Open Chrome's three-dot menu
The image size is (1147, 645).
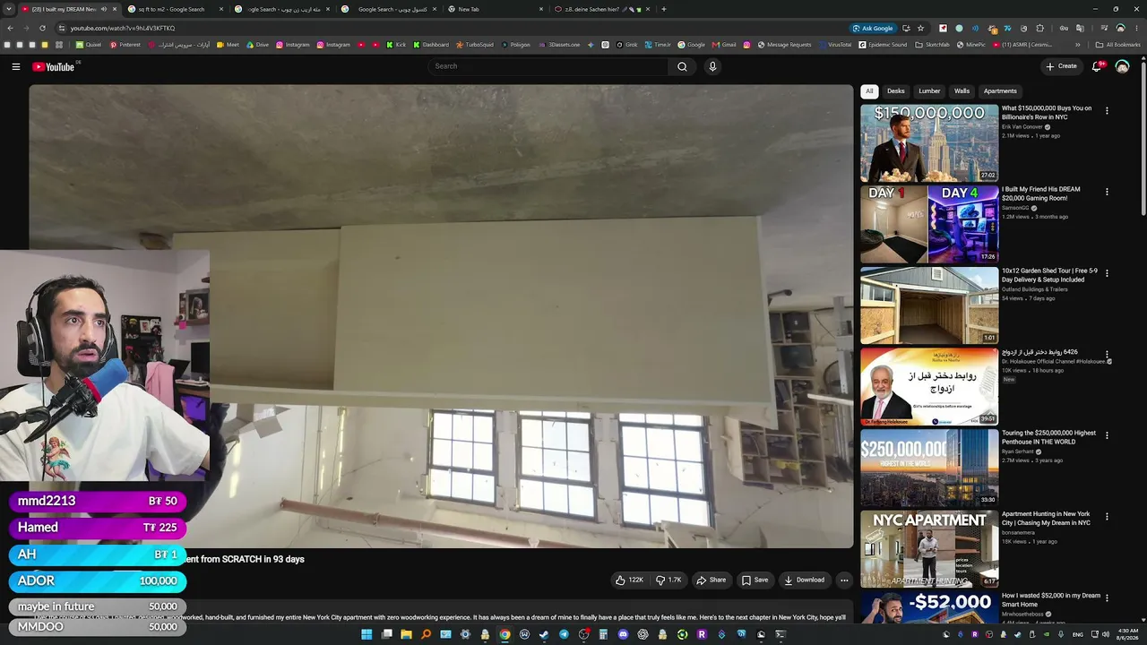click(1136, 28)
